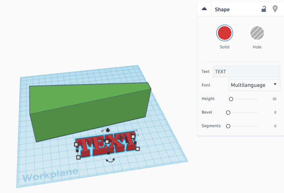Screen dimensions: 284x193
Task: Click the white height handle at TEXT's center
Action: pos(107,142)
